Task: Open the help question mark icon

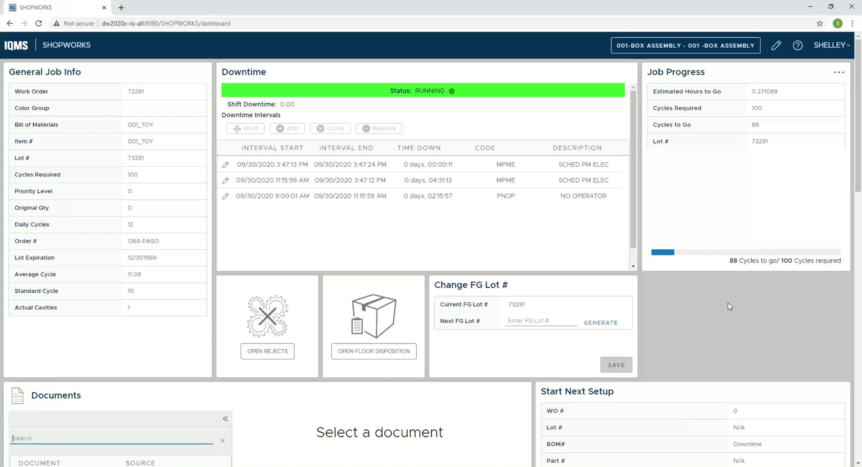Action: coord(798,45)
